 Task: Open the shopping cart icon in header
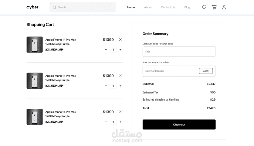click(x=214, y=7)
